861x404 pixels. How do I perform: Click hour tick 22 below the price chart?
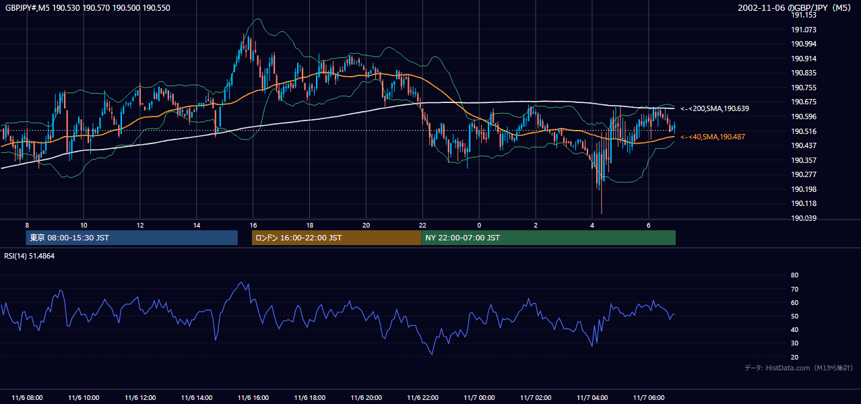tap(423, 225)
